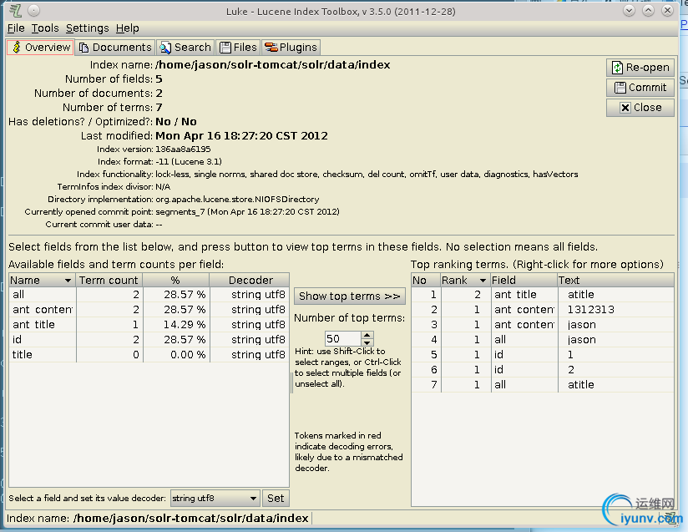688x532 pixels.
Task: Click the round button beside the title bar icon
Action: point(33,11)
